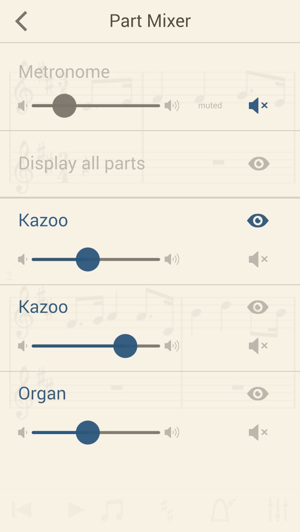Show the second Kazoo part's eye

click(x=258, y=307)
